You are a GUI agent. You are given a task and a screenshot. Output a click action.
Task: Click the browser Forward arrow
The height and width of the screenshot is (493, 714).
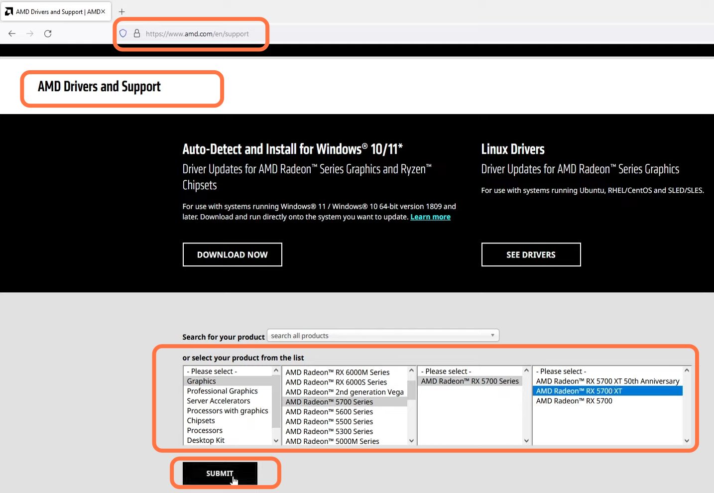(30, 33)
